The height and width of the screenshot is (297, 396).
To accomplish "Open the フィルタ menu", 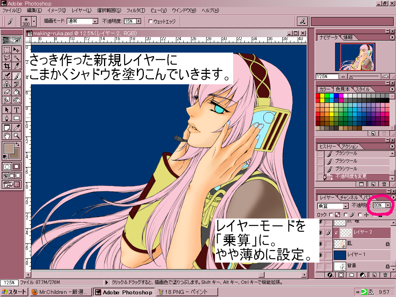I will [x=136, y=10].
